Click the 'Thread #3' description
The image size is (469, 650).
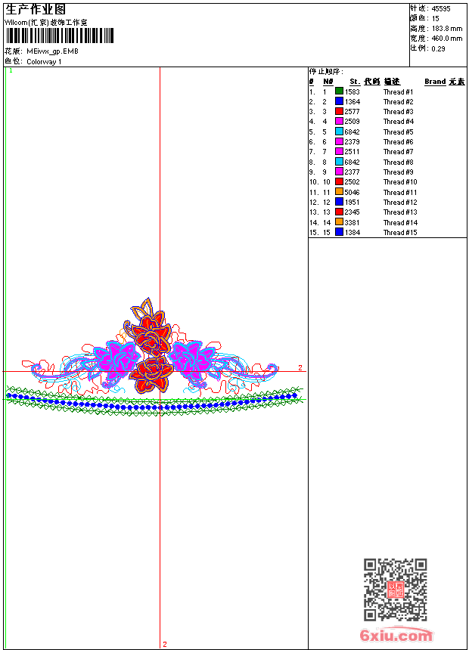[398, 112]
